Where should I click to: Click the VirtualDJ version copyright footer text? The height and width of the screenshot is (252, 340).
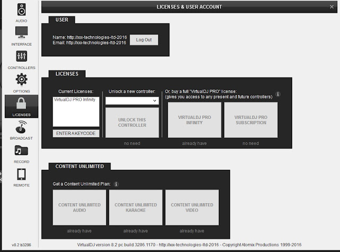tap(189, 245)
